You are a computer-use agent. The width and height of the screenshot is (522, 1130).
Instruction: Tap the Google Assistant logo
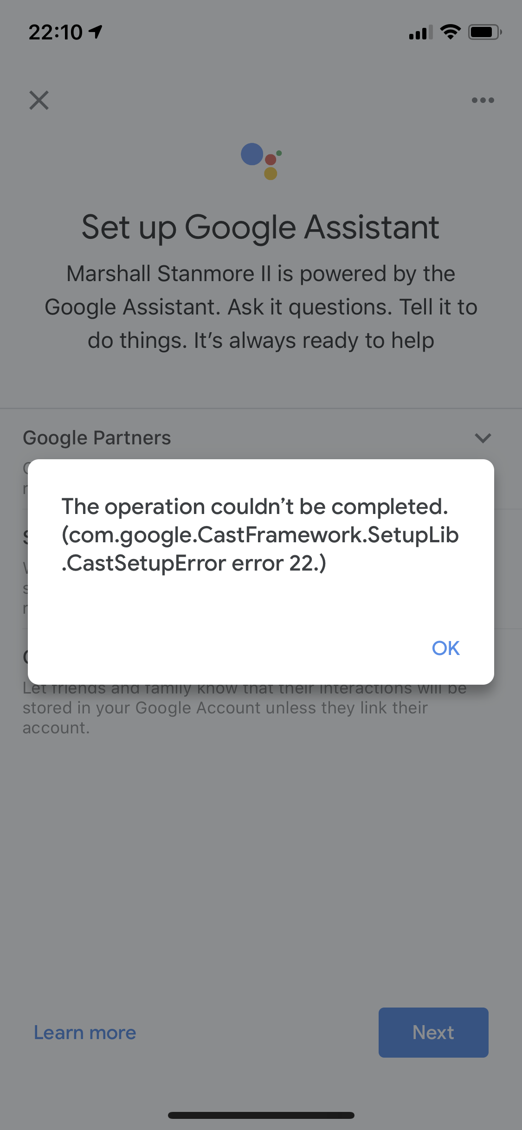(261, 162)
